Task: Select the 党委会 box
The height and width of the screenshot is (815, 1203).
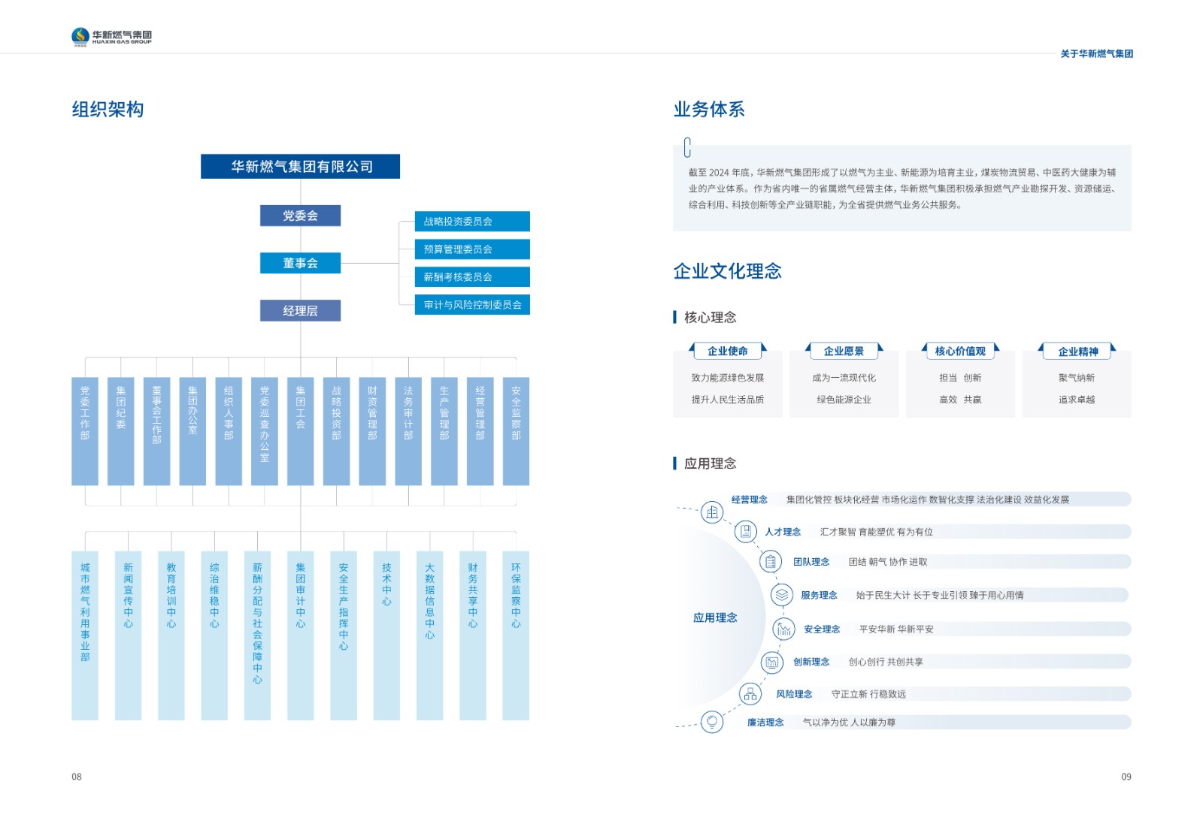Action: 300,216
